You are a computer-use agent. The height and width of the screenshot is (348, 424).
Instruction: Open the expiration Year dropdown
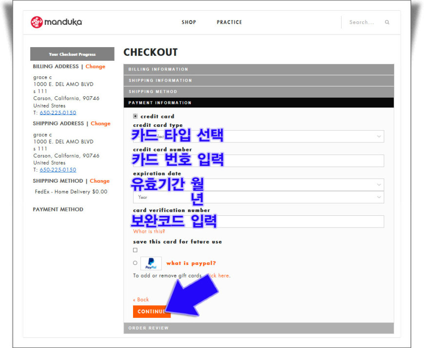(x=258, y=197)
